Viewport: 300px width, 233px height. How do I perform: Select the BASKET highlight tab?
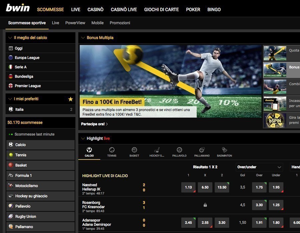click(134, 152)
